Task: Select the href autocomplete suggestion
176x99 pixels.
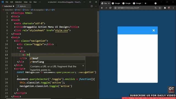Action: 57,58
